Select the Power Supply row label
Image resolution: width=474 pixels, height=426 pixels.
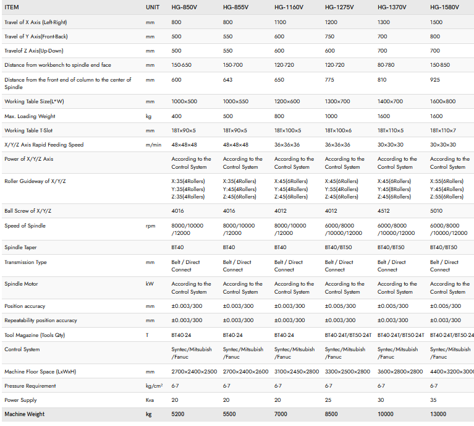pos(21,400)
